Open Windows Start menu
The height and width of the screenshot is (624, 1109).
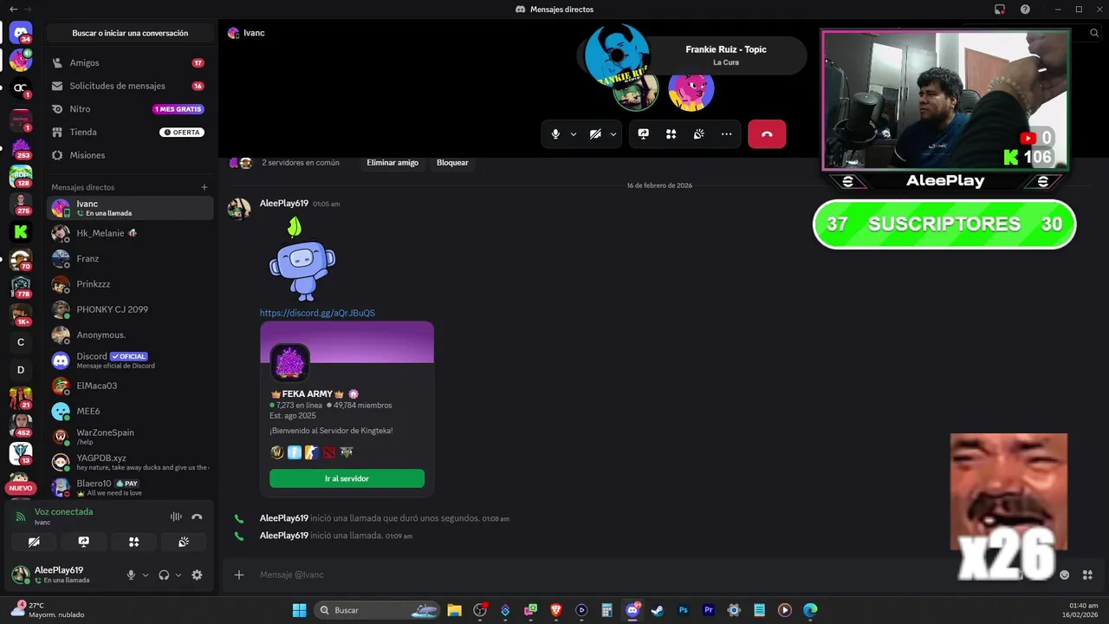(x=299, y=610)
